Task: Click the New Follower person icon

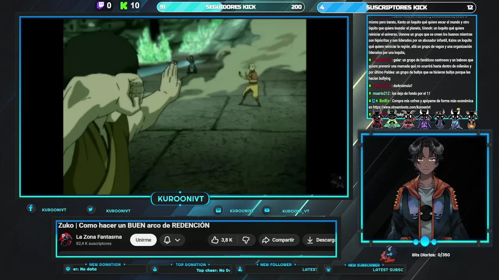Action: 240,269
